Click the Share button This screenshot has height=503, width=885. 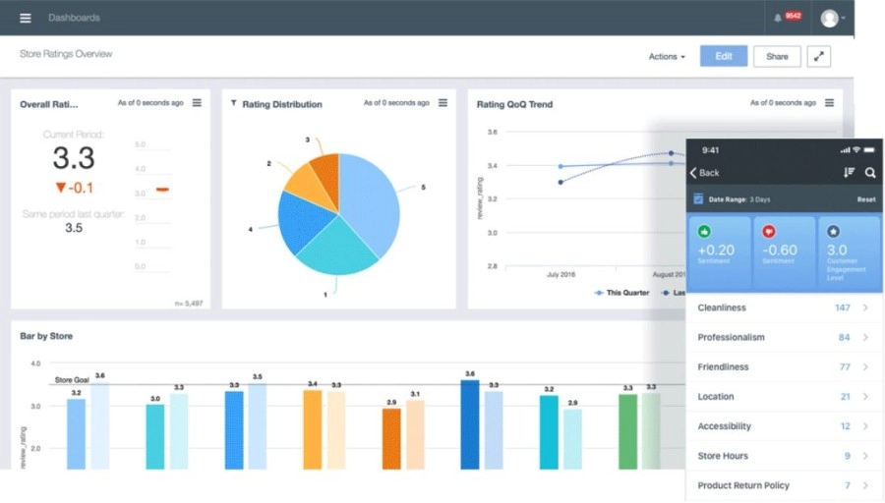click(x=777, y=56)
